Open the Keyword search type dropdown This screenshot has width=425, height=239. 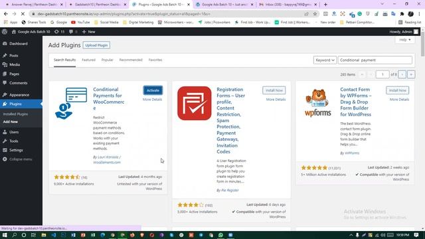325,60
